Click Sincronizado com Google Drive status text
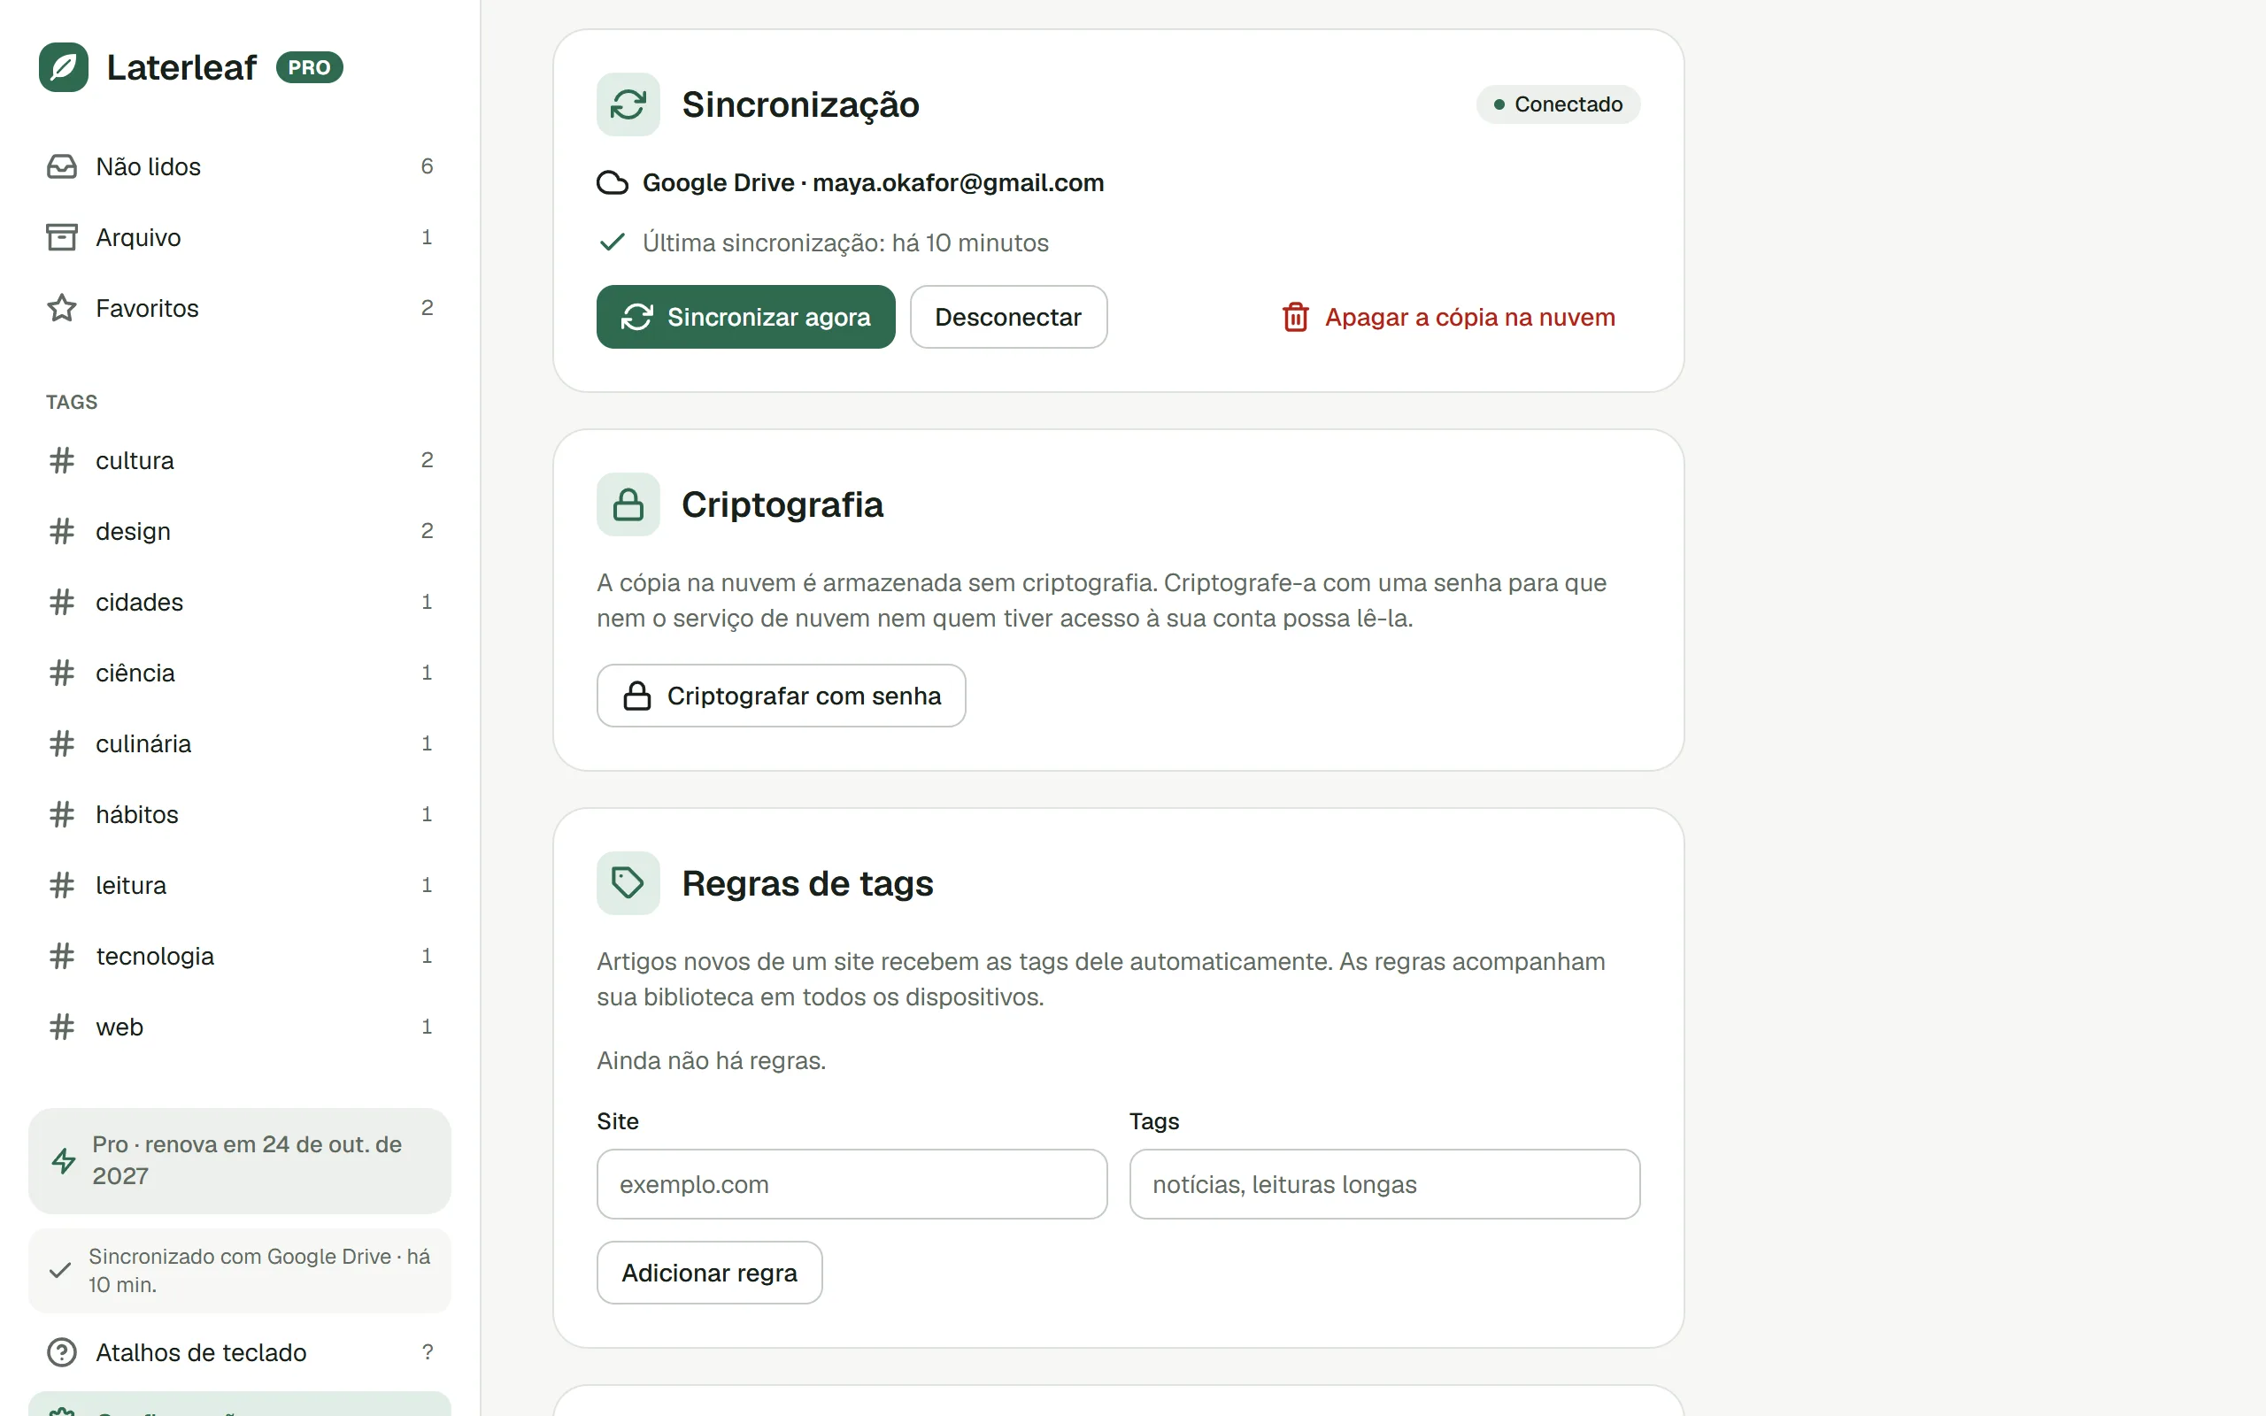The width and height of the screenshot is (2266, 1416). [x=259, y=1270]
